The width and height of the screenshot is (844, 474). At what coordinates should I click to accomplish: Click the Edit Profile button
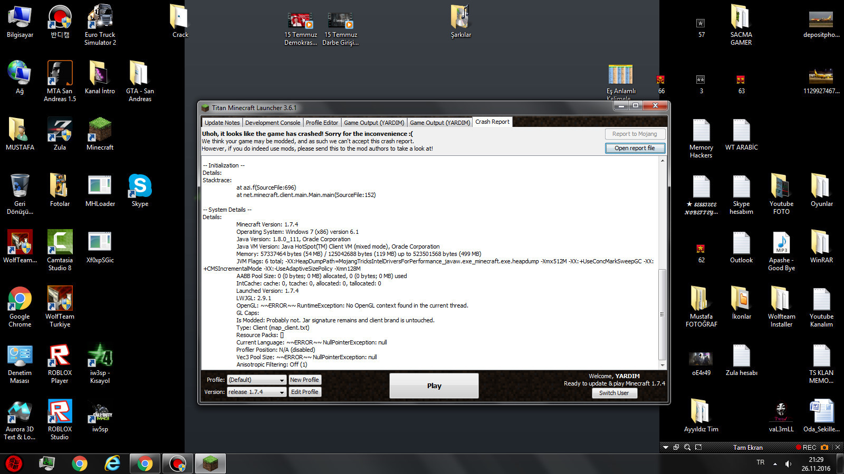pyautogui.click(x=304, y=392)
